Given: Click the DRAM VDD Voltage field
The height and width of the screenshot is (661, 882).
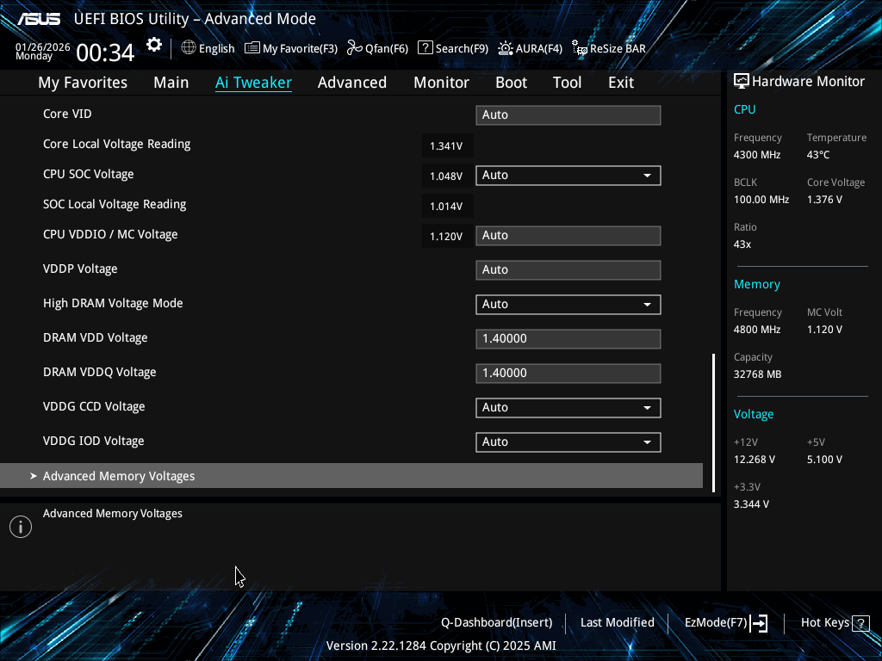Looking at the screenshot, I should coord(568,339).
